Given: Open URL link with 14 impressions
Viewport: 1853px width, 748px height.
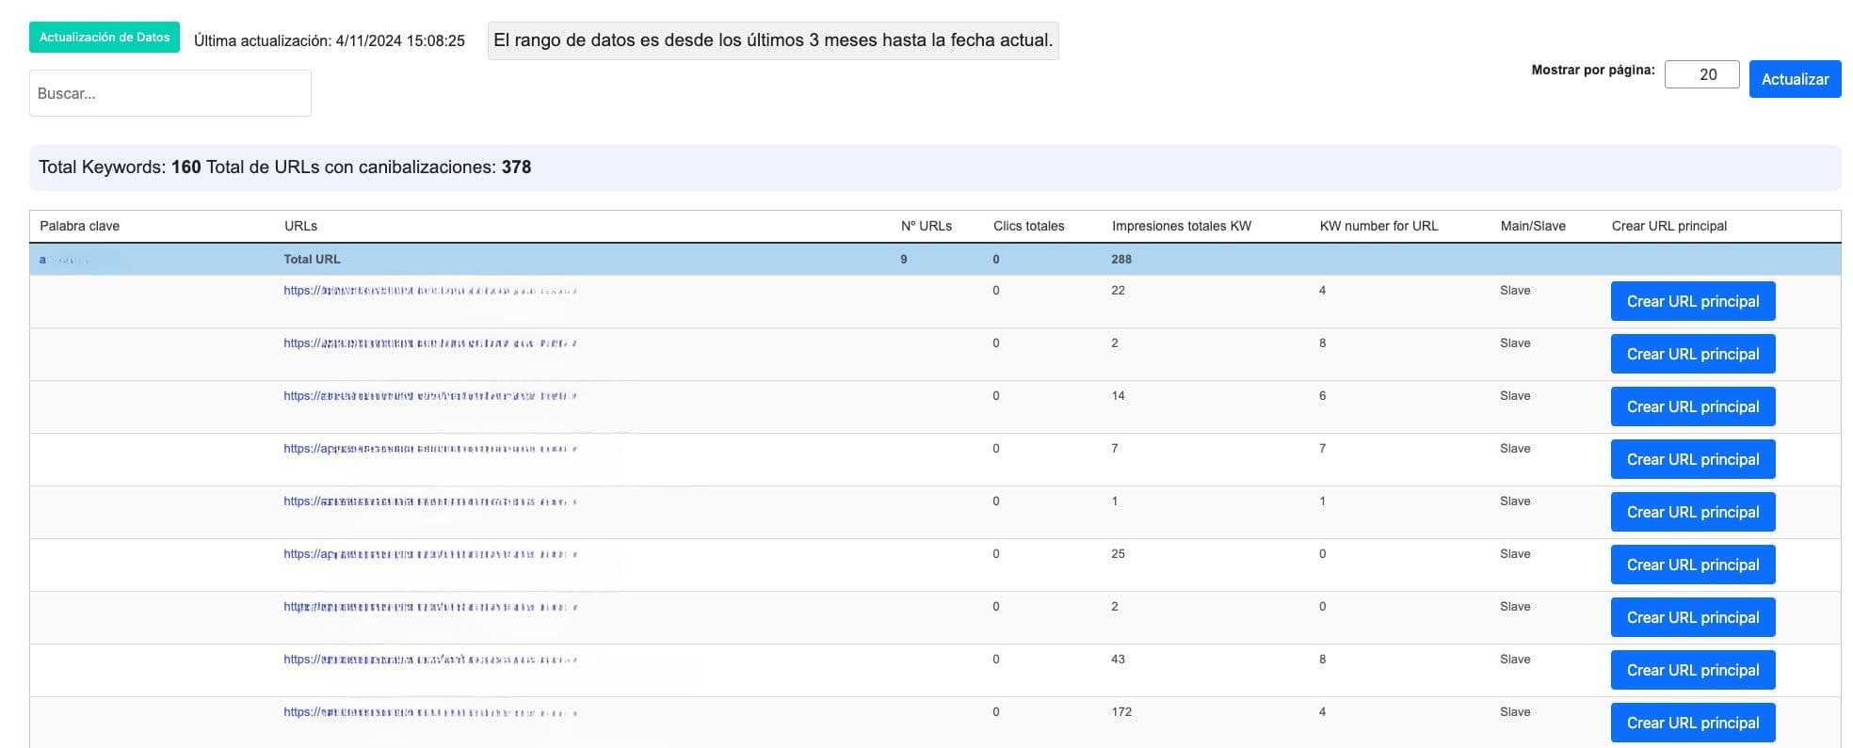Looking at the screenshot, I should 430,396.
